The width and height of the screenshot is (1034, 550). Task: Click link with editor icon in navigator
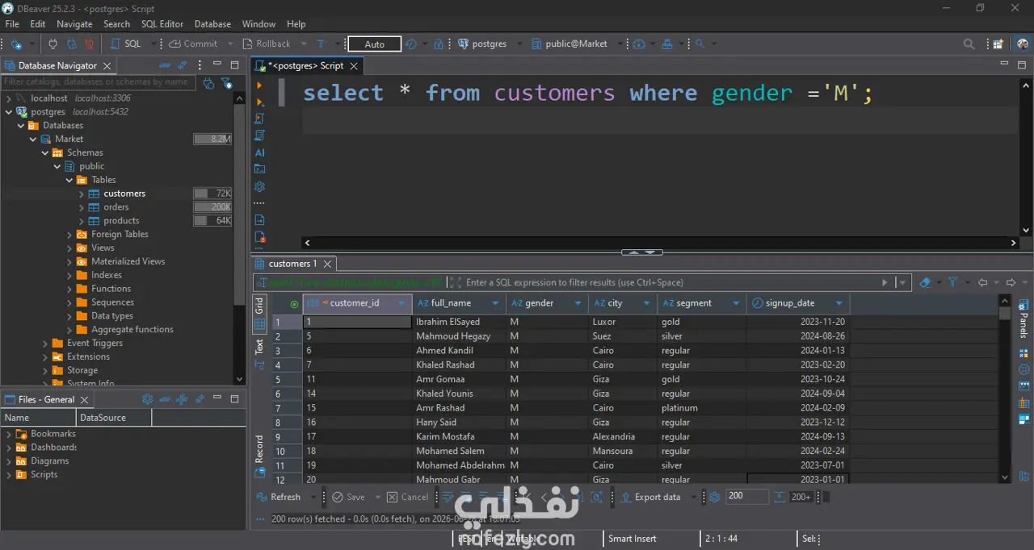[183, 65]
